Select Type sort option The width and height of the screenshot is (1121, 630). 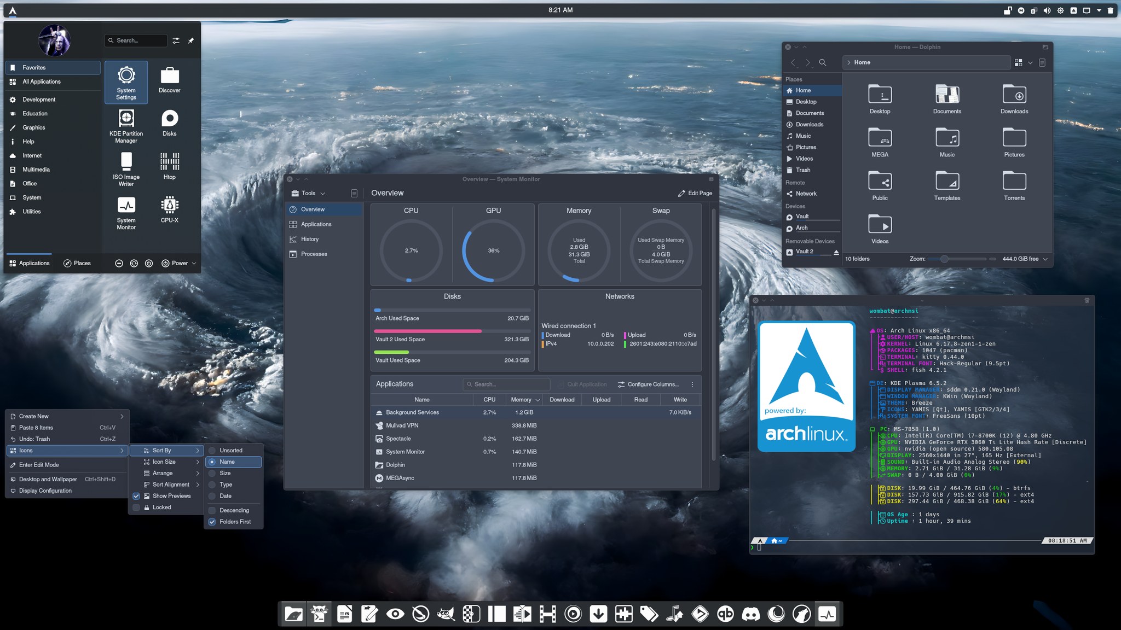click(234, 485)
